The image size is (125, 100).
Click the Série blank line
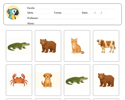(x=42, y=14)
